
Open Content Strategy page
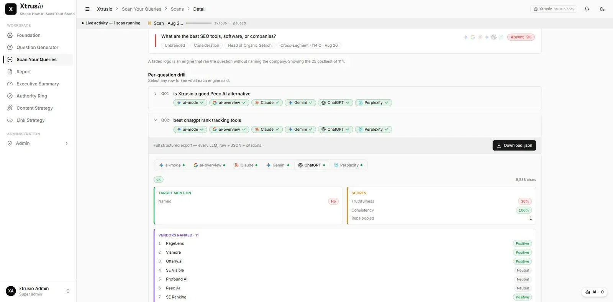pos(38,108)
